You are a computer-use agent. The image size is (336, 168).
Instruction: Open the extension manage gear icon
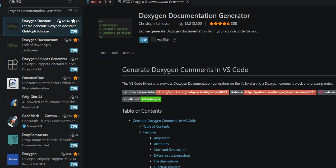(x=174, y=40)
